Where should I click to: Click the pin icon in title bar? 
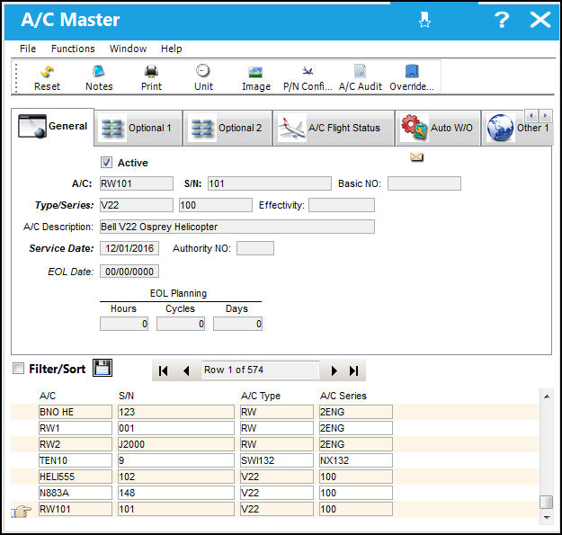pyautogui.click(x=424, y=20)
